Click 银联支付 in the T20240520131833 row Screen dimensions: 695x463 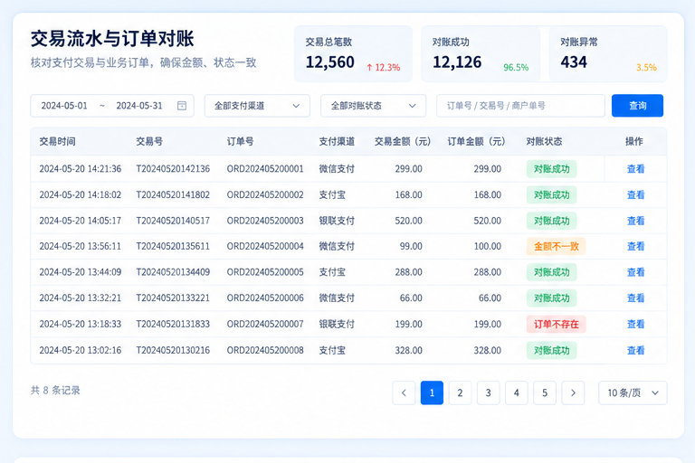pyautogui.click(x=337, y=325)
